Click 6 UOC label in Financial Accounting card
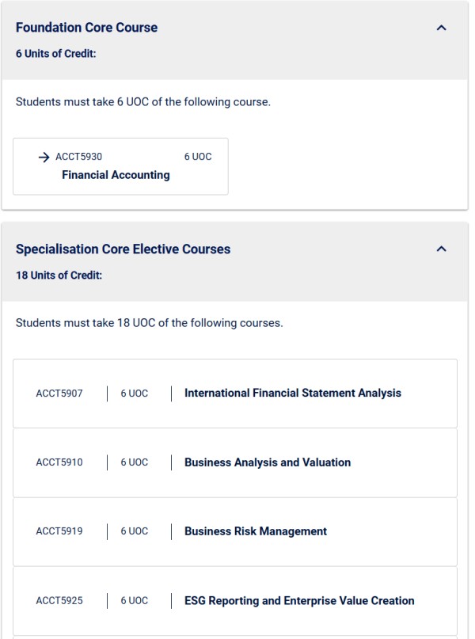Viewport: 475px width, 639px height. 198,157
